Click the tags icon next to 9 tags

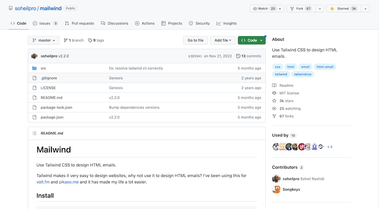[x=90, y=40]
